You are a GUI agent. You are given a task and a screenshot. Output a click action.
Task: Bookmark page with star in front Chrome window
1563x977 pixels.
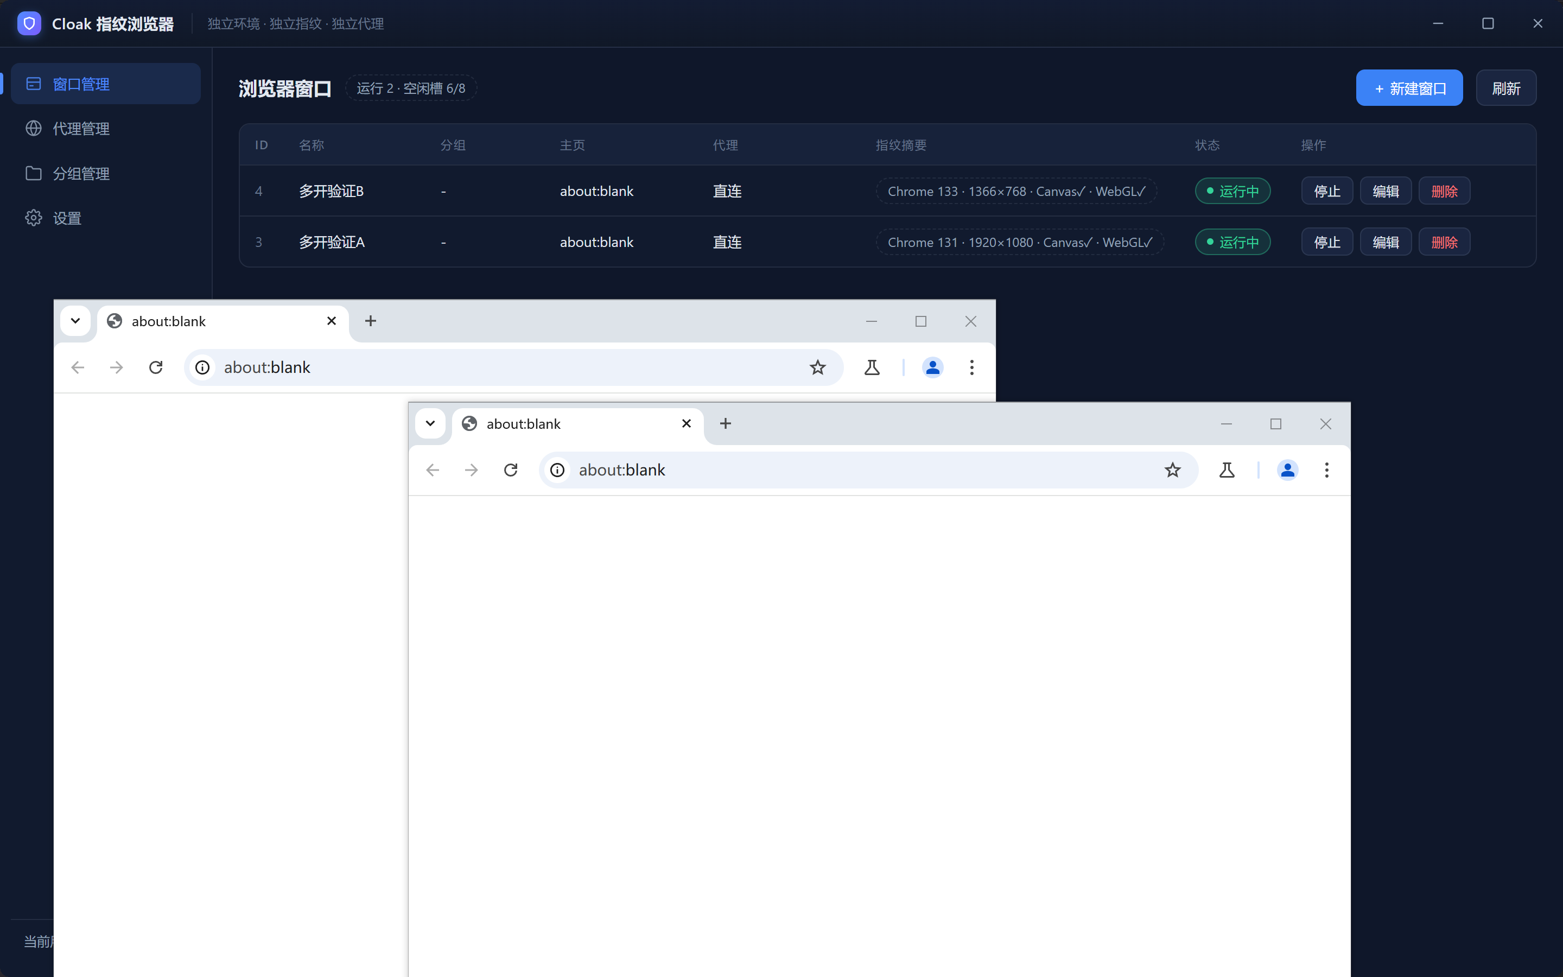1173,471
